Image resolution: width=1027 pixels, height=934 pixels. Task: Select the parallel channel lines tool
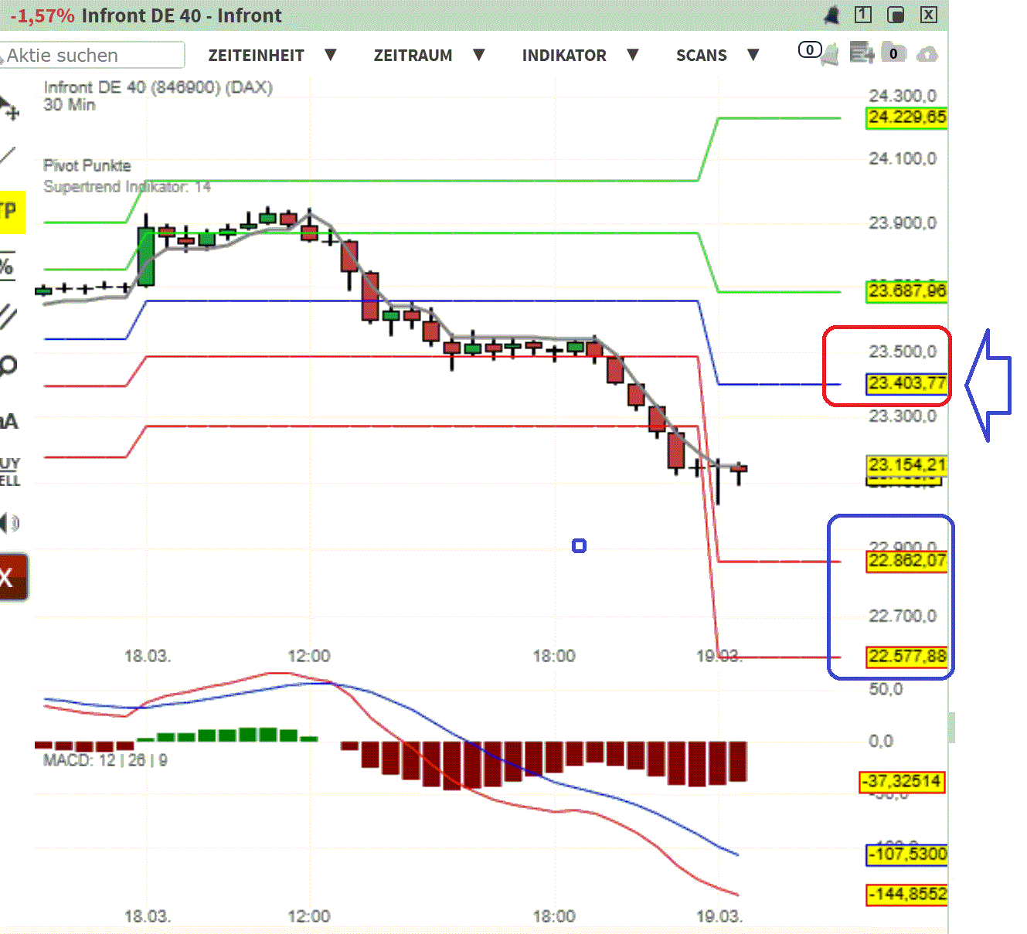[8, 316]
